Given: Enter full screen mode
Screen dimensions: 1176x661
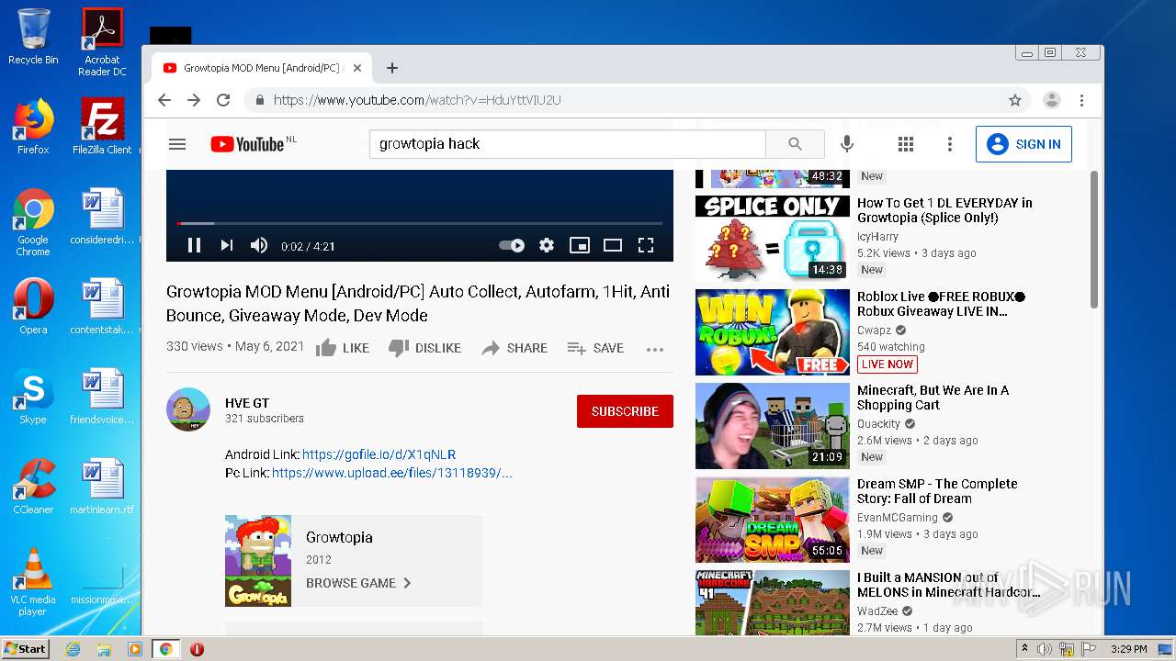Looking at the screenshot, I should [646, 245].
